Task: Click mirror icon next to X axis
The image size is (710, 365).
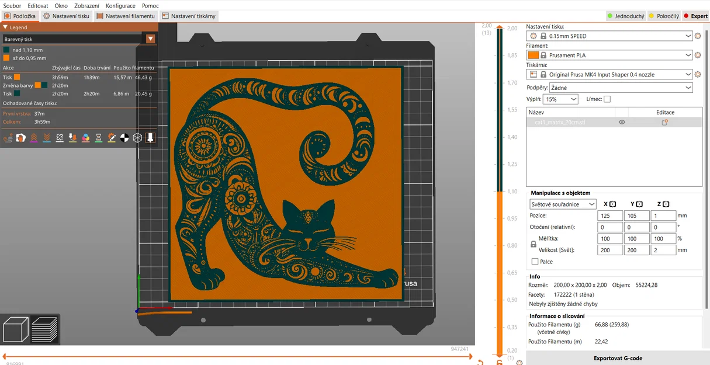Action: tap(613, 204)
